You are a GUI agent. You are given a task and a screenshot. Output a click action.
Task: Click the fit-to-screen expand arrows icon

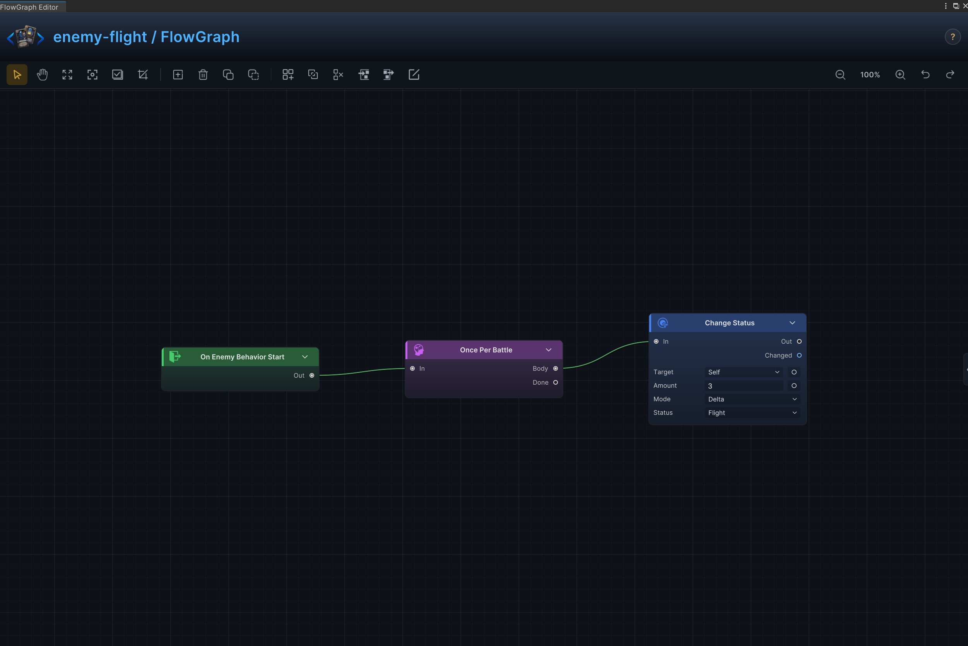[67, 75]
